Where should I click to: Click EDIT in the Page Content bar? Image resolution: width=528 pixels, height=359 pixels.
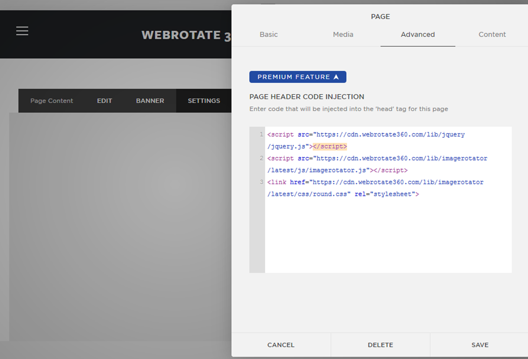105,101
